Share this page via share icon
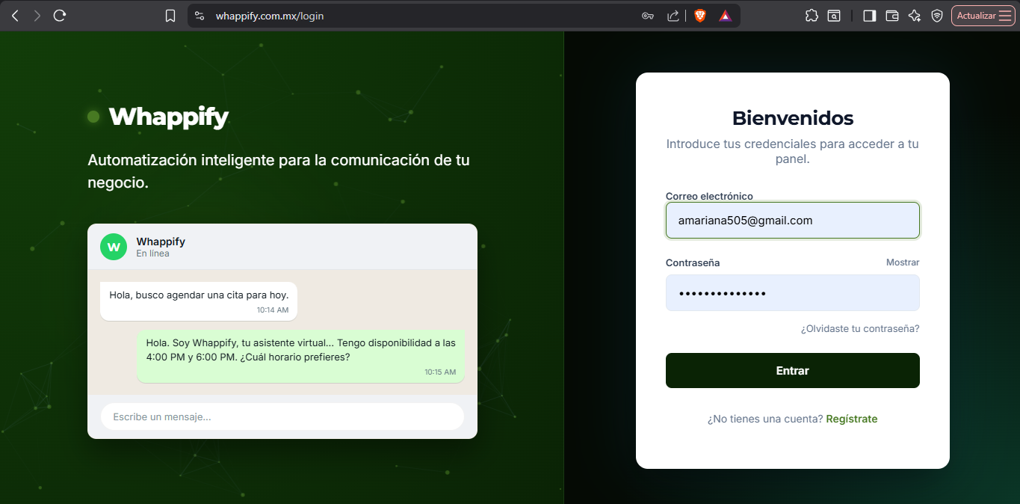The width and height of the screenshot is (1020, 504). (673, 16)
